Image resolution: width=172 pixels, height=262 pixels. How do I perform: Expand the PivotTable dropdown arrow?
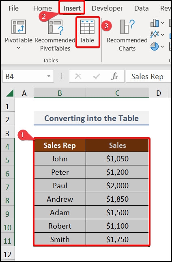pyautogui.click(x=19, y=48)
